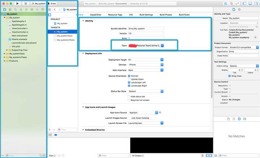This screenshot has width=260, height=158.
Task: Open the Report navigator icon
Action: 43,10
